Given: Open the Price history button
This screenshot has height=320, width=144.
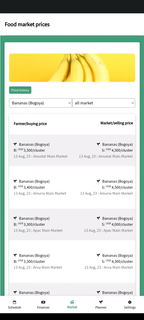Looking at the screenshot, I should (x=20, y=90).
